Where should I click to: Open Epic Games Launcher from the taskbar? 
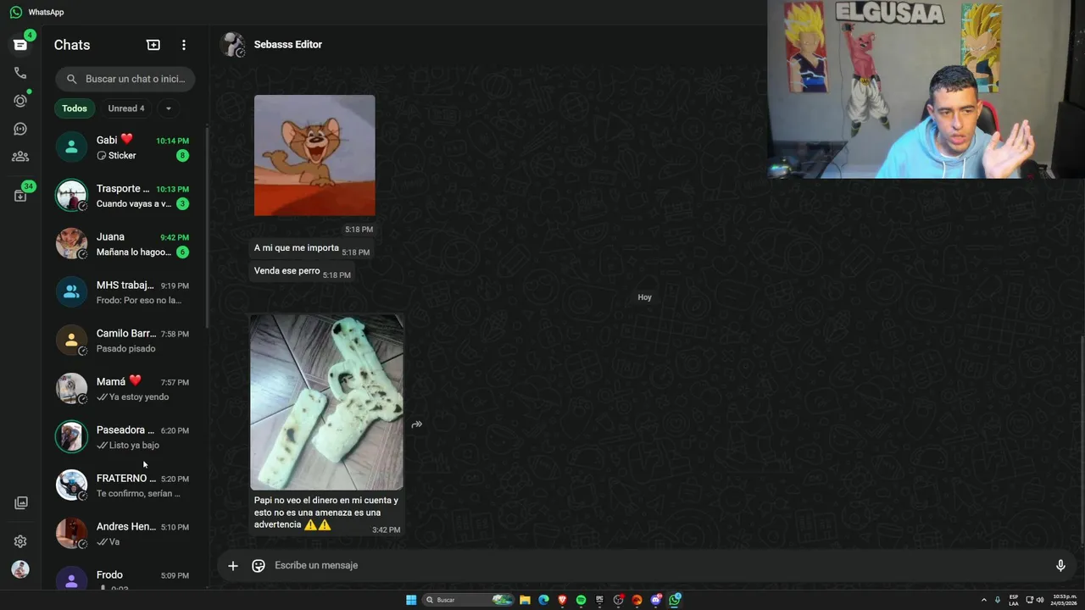pyautogui.click(x=599, y=600)
